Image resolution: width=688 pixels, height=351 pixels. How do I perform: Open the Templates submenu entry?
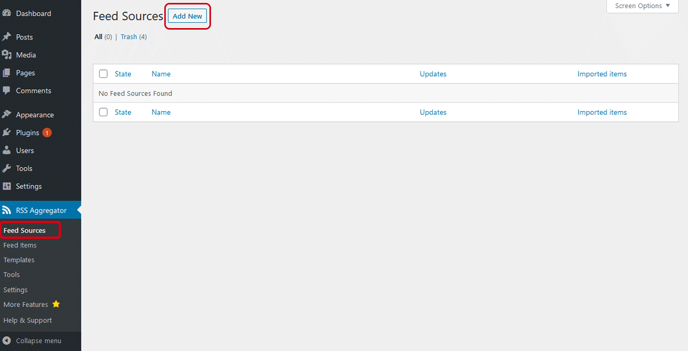[19, 260]
